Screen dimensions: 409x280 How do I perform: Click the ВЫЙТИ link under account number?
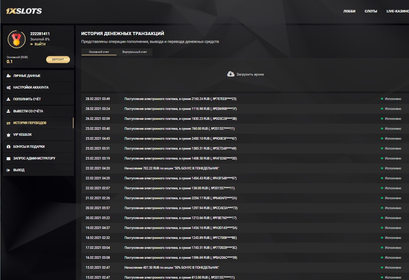(40, 44)
